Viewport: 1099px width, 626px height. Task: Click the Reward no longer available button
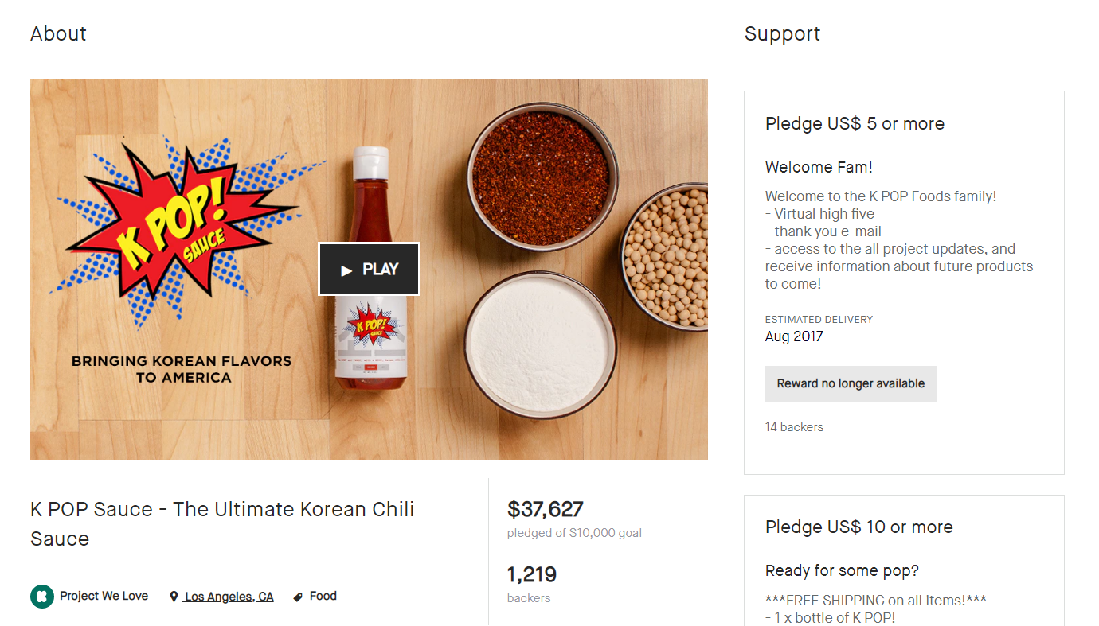coord(851,383)
